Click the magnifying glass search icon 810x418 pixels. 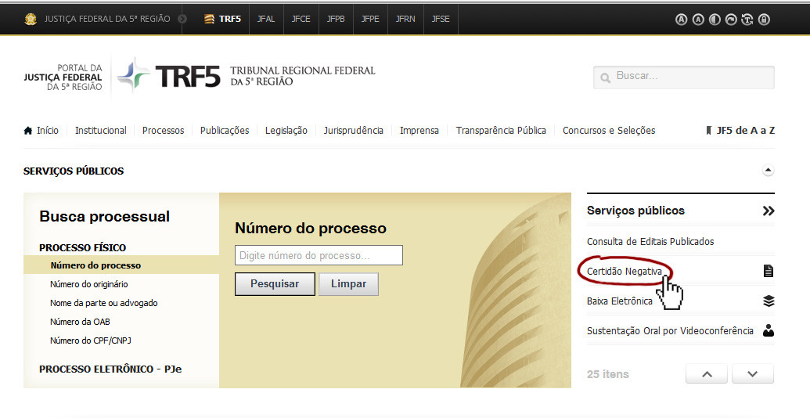(x=606, y=78)
